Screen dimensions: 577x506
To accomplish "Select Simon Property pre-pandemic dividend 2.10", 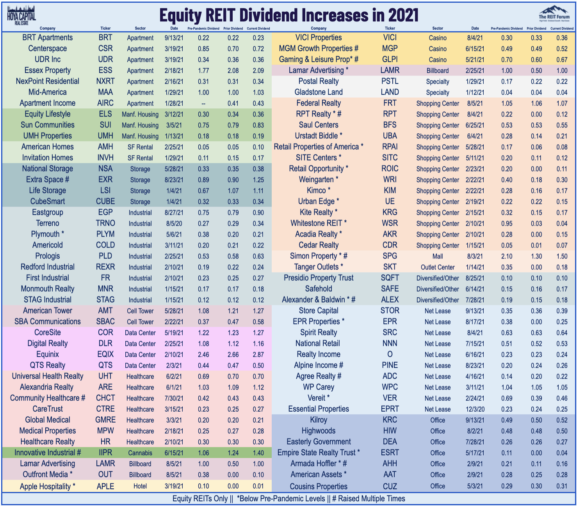I will point(507,256).
